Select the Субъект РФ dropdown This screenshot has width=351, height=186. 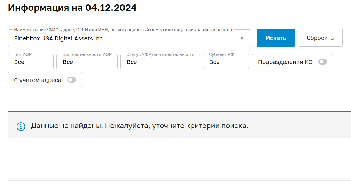226,62
